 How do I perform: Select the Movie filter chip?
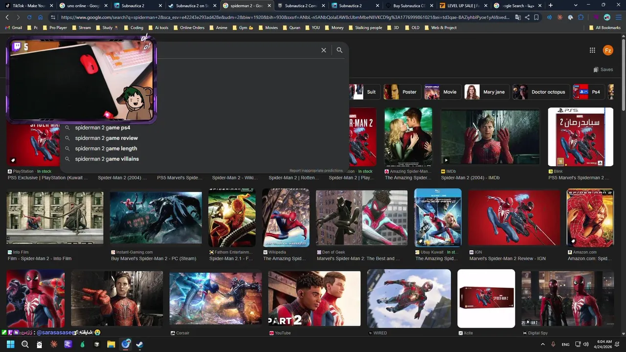[442, 92]
